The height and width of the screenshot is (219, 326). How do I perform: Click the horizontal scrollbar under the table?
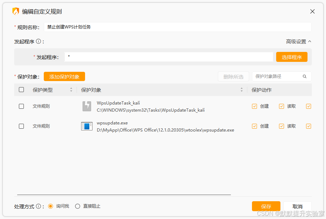(124, 195)
